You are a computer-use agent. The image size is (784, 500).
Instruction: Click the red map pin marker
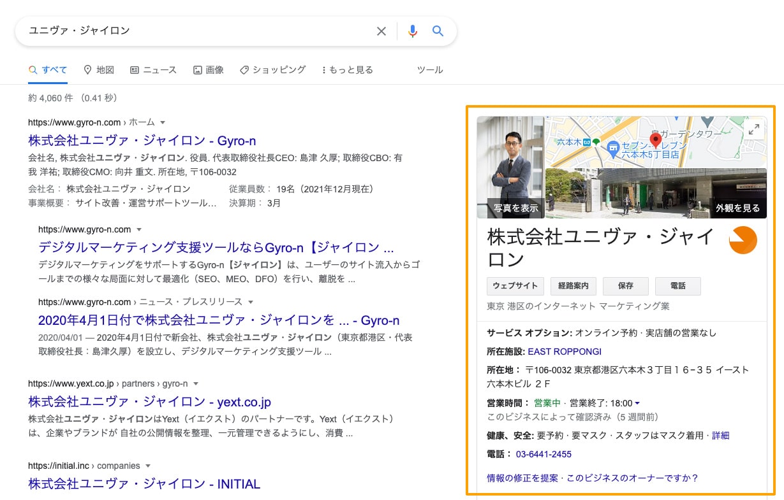coord(655,139)
